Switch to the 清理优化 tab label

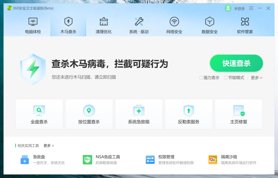(104, 32)
